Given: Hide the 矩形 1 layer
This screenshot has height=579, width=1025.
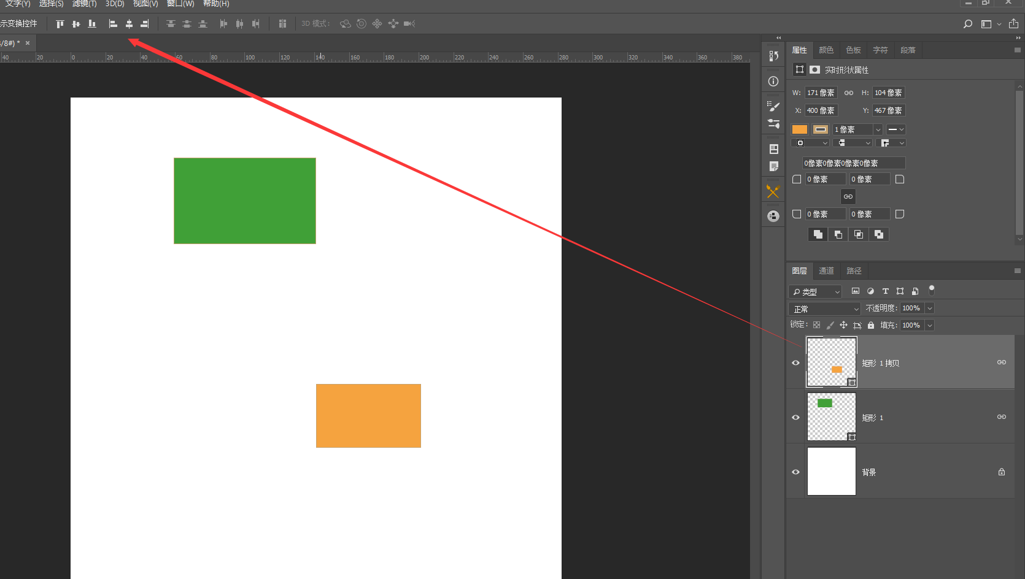Looking at the screenshot, I should pyautogui.click(x=795, y=417).
